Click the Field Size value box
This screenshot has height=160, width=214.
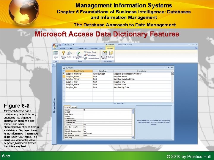pyautogui.click(x=107, y=110)
